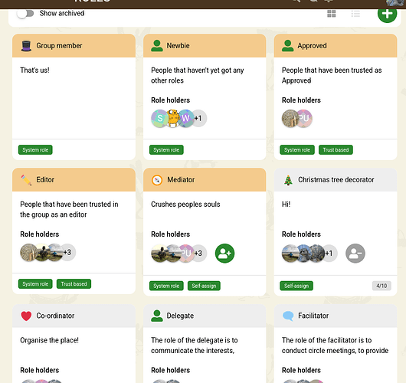Toggle the Show archived switch

click(25, 14)
